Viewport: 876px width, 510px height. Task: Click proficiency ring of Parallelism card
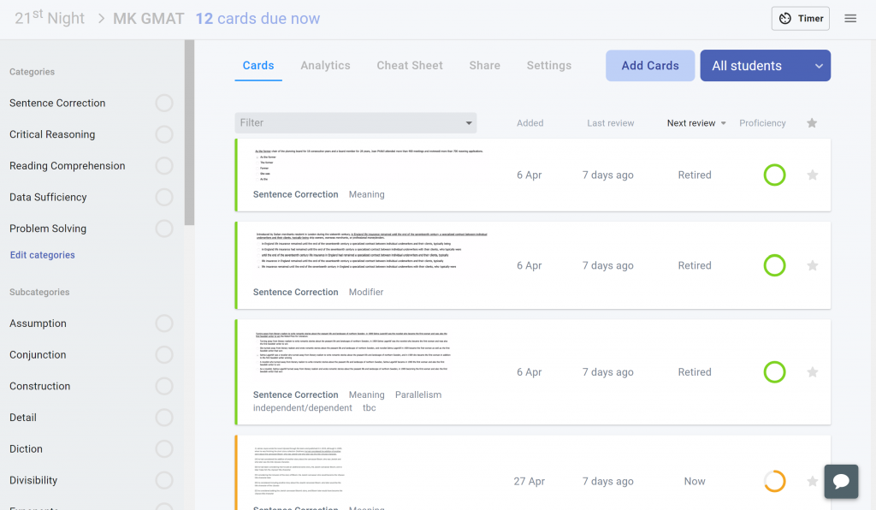tap(774, 372)
